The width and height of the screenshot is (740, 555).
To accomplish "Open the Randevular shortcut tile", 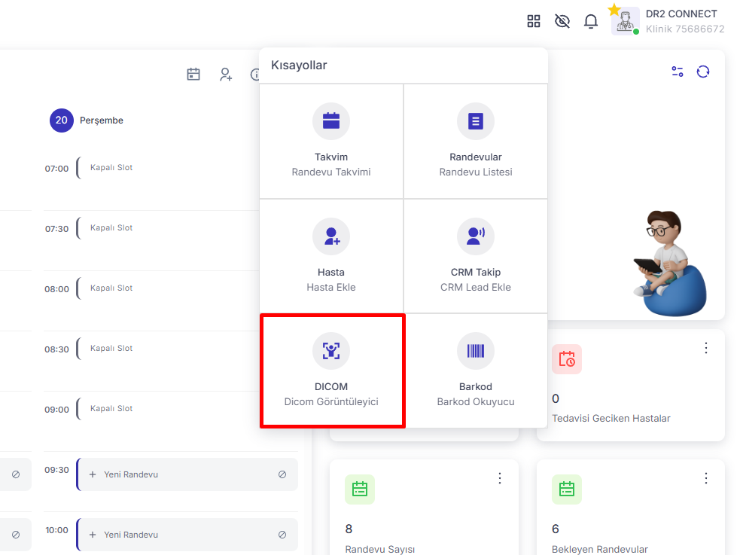I will pyautogui.click(x=476, y=141).
